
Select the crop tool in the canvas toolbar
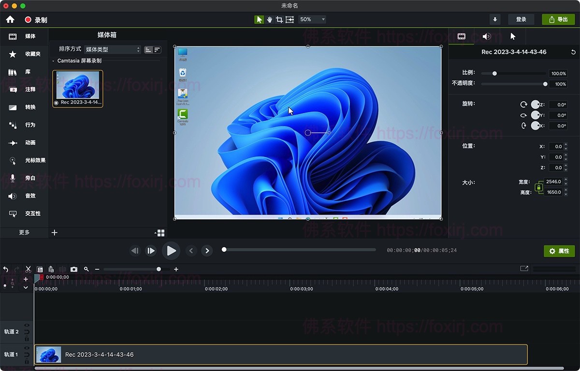pyautogui.click(x=279, y=19)
